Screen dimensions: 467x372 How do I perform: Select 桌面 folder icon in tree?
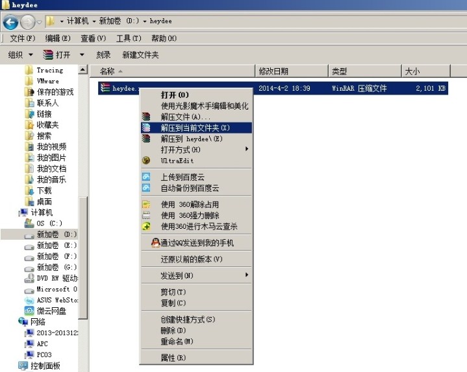point(29,202)
